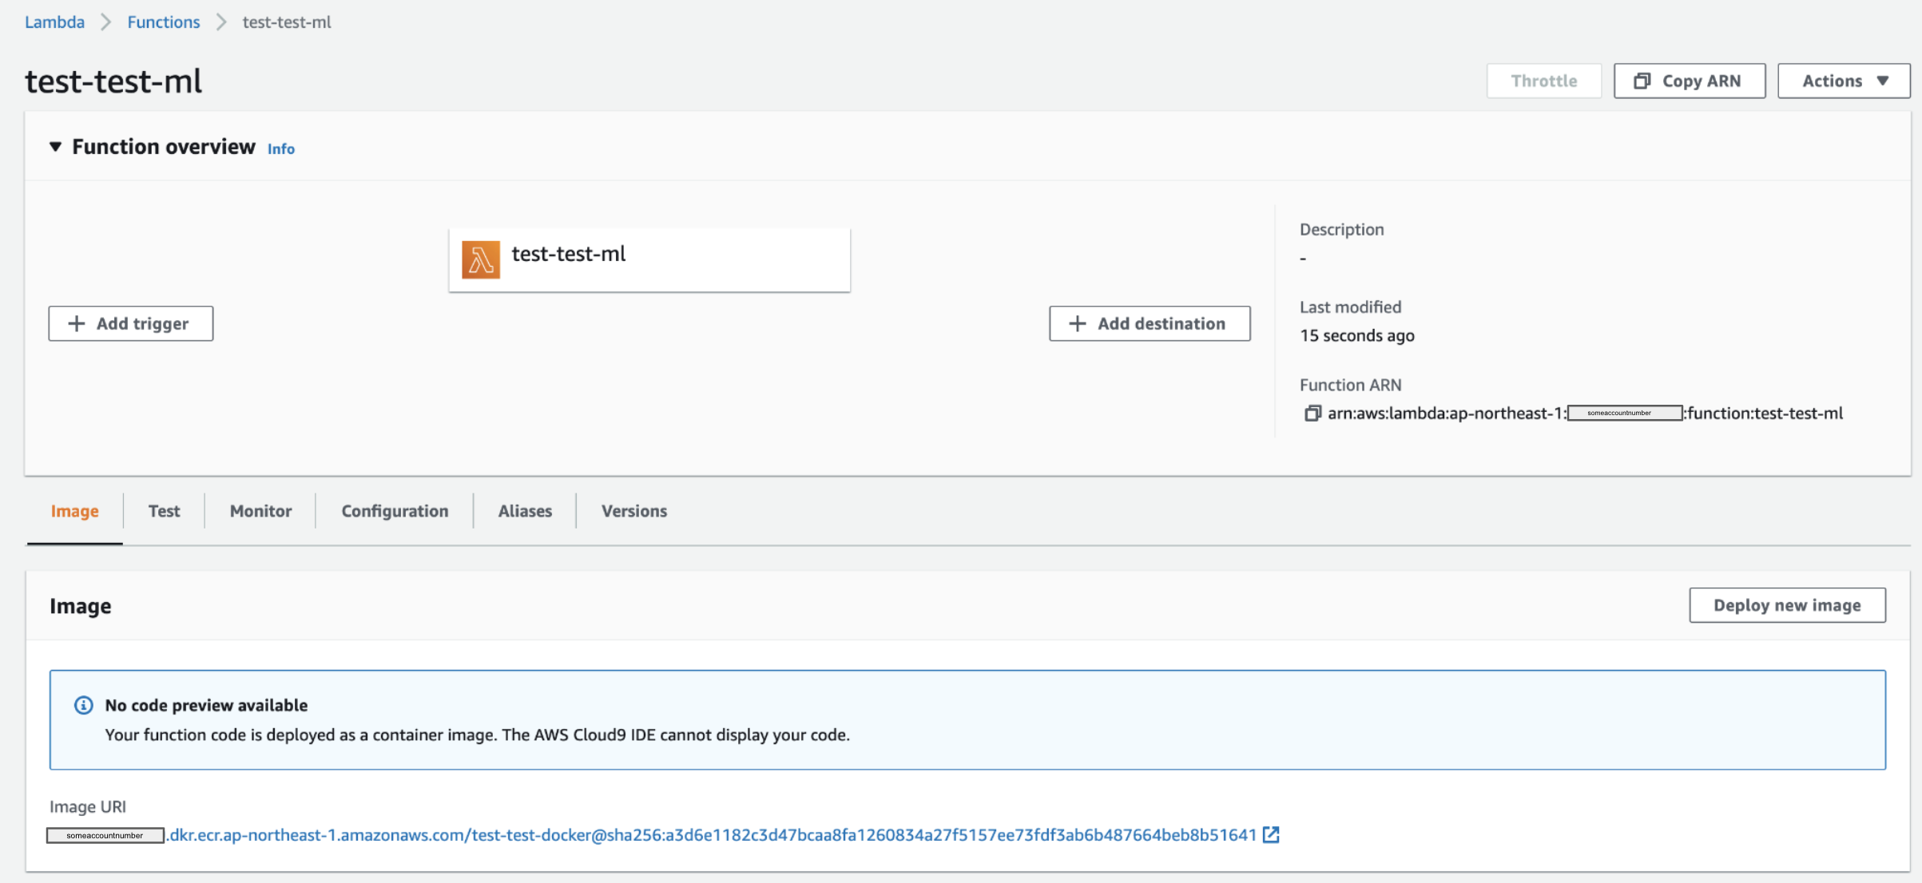Click the copy icon next to the Function ARN
Screen dimensions: 1922x883
1312,414
